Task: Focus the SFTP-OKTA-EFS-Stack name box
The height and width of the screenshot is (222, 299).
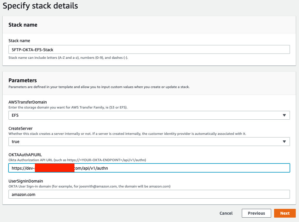Action: (149, 49)
